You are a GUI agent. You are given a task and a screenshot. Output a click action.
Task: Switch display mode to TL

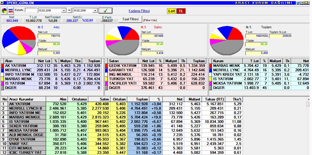[x=181, y=11]
